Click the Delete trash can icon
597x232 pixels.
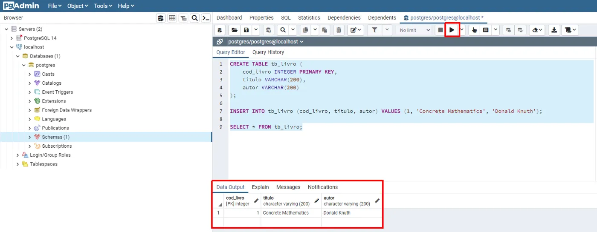coord(339,30)
